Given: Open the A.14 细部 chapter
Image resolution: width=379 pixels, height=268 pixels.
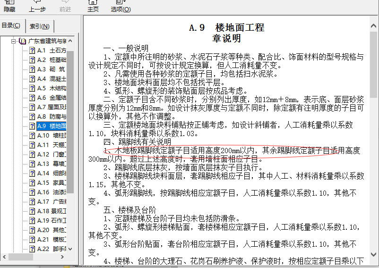Looking at the screenshot, I should pyautogui.click(x=52, y=173).
